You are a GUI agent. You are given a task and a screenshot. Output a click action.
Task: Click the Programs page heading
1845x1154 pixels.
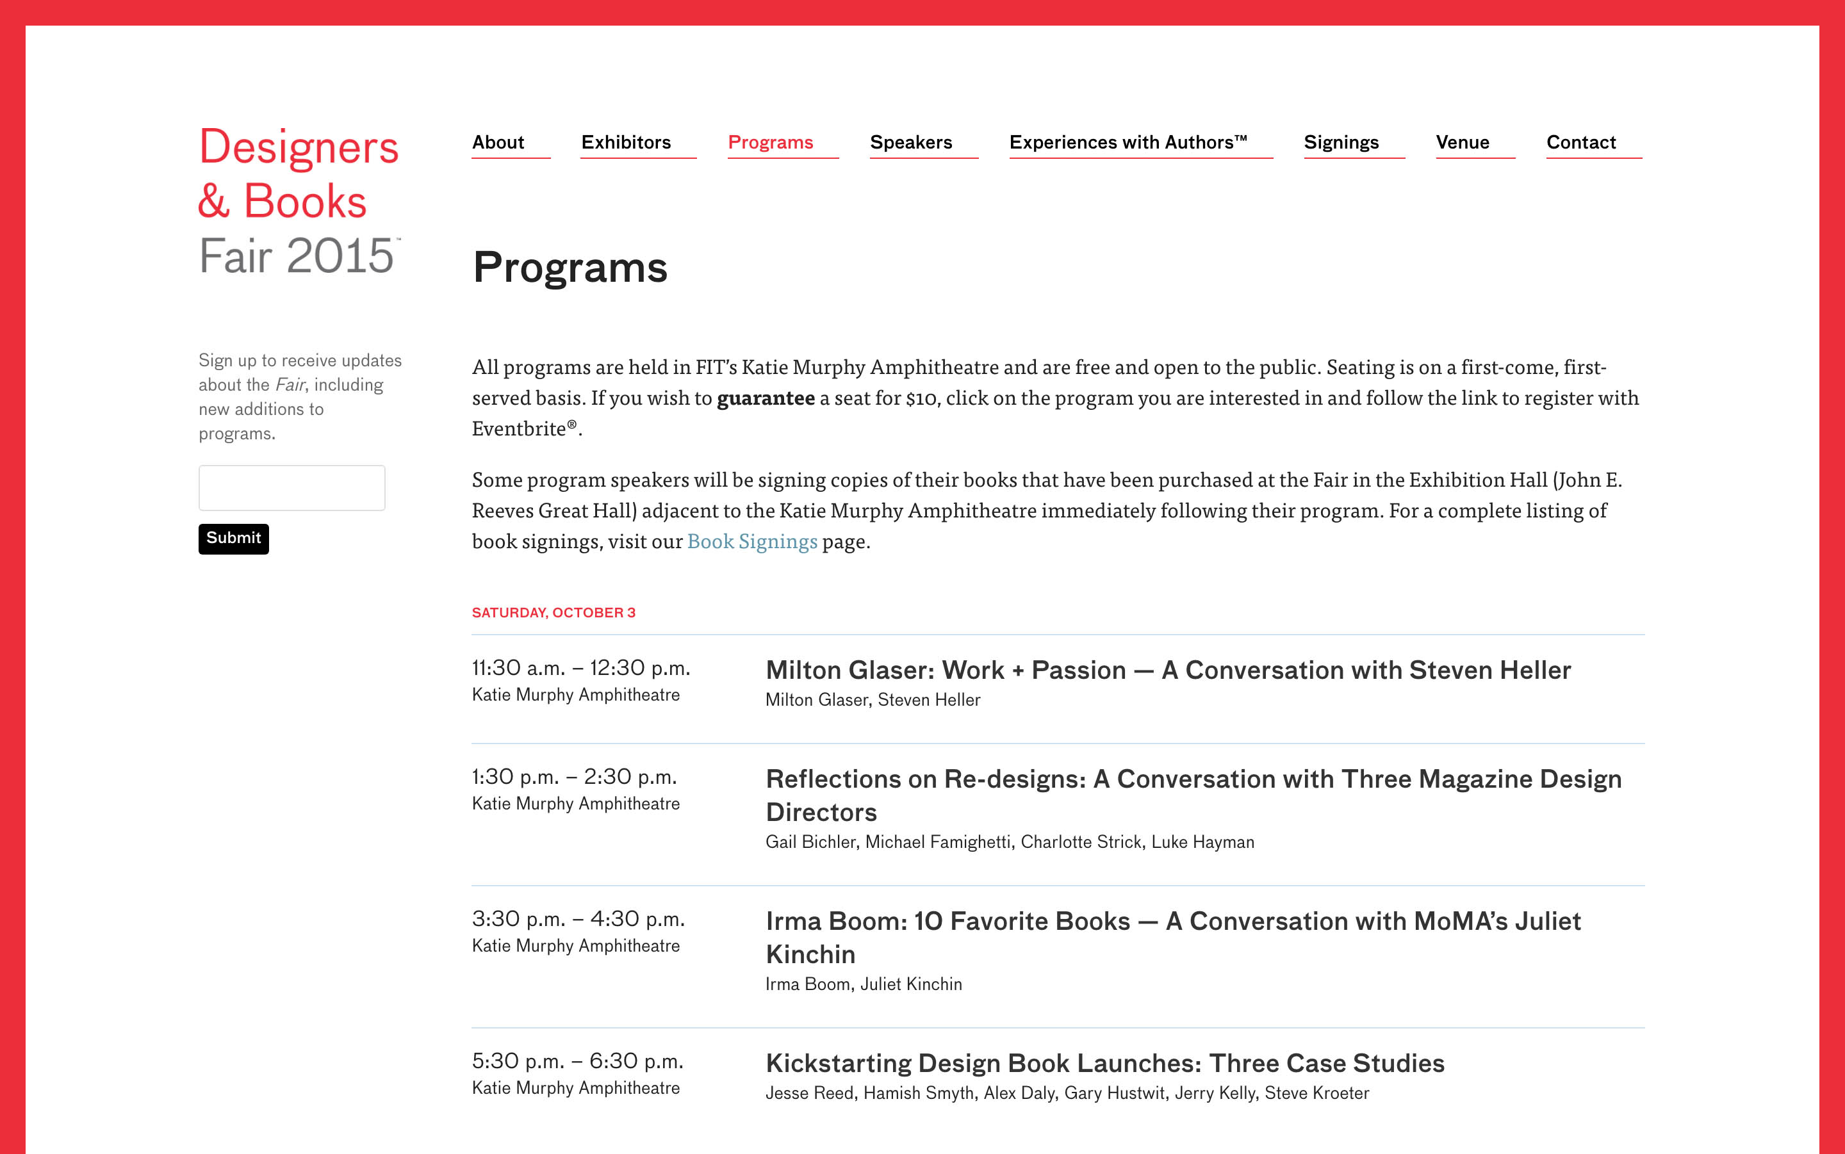coord(570,268)
